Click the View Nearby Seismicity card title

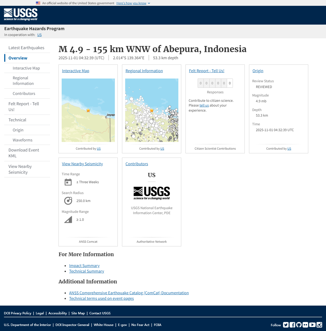tap(82, 164)
